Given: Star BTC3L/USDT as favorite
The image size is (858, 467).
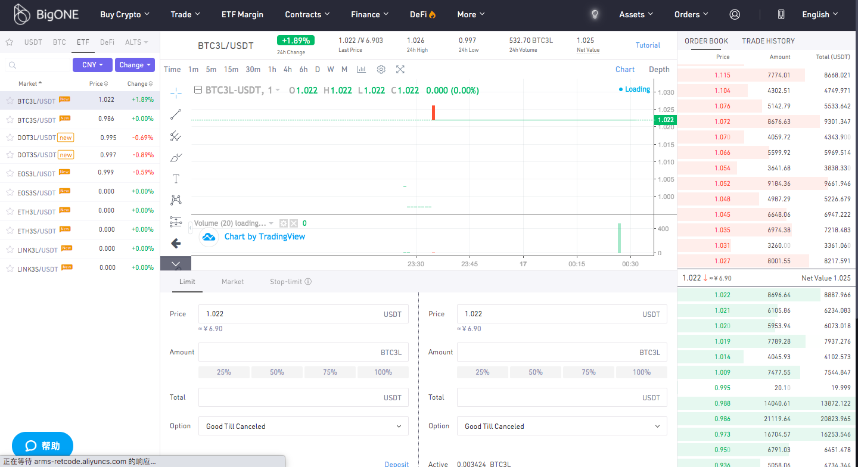Looking at the screenshot, I should tap(10, 101).
